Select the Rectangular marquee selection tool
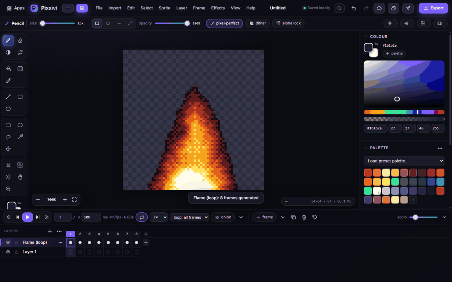Screen dimensions: 452x282 click(8, 125)
